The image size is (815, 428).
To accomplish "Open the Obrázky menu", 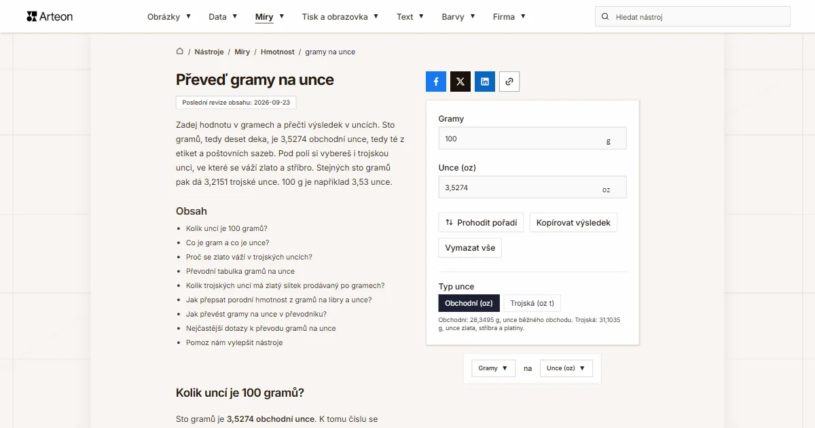I will pos(169,17).
